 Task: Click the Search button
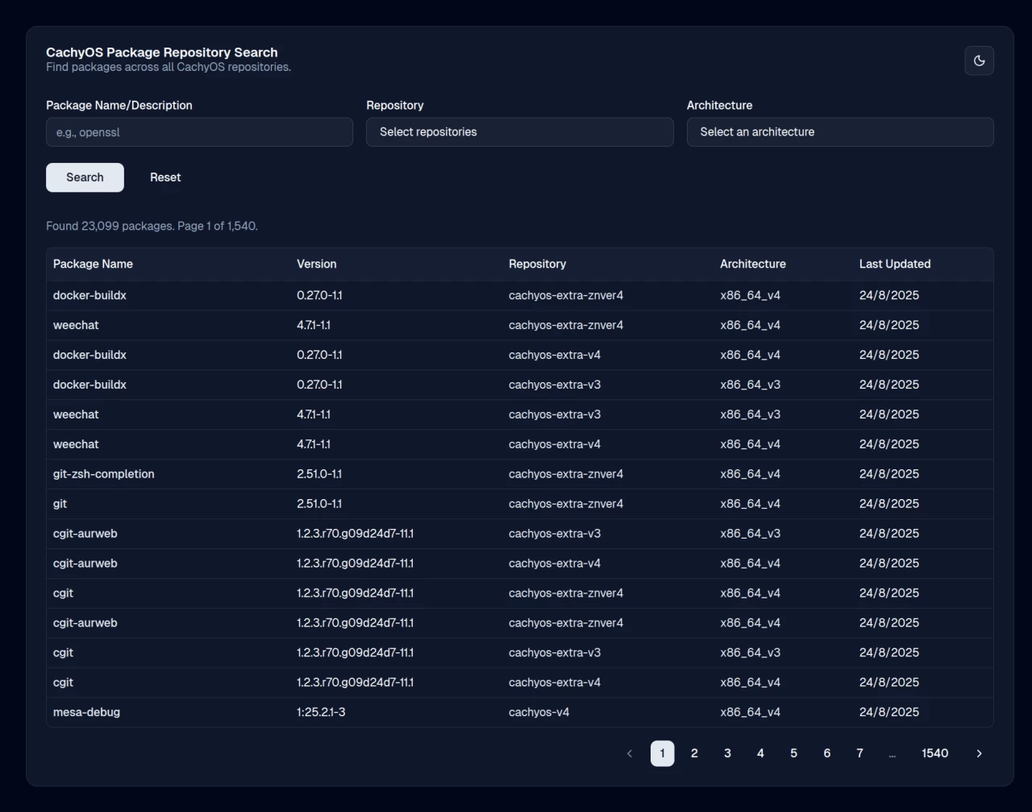click(85, 177)
